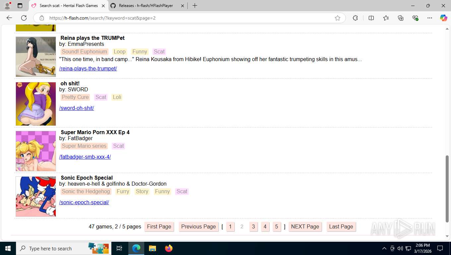Image resolution: width=451 pixels, height=255 pixels.
Task: Open the network tray icon
Action: [x=408, y=248]
